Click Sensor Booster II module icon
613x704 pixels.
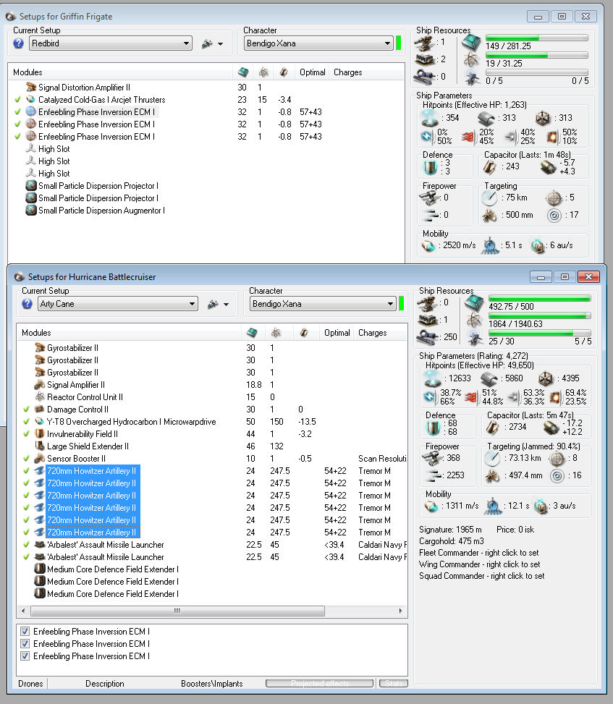tap(40, 459)
